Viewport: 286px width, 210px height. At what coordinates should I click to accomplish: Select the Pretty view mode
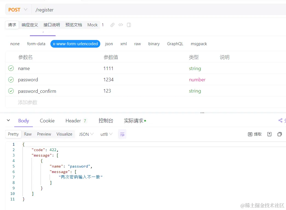coord(13,134)
